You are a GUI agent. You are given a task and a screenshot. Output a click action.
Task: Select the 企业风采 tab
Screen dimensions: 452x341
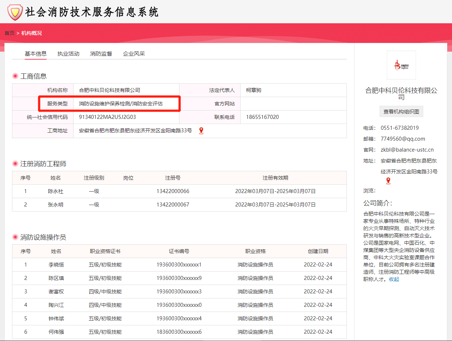coord(134,54)
